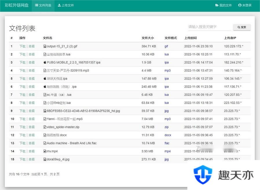Screen dimensions: 260x190
Task: View 地铁跑酷 ipa via 查看 link
Action: coord(32,87)
